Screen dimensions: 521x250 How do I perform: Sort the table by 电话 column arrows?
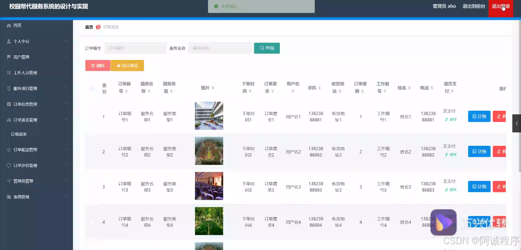(432, 88)
